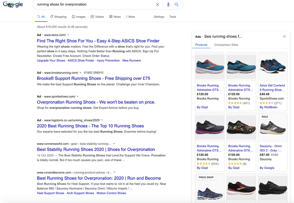The height and width of the screenshot is (203, 294).
Task: Expand the runandbecome.com result dropdown arrow
Action: click(x=115, y=172)
